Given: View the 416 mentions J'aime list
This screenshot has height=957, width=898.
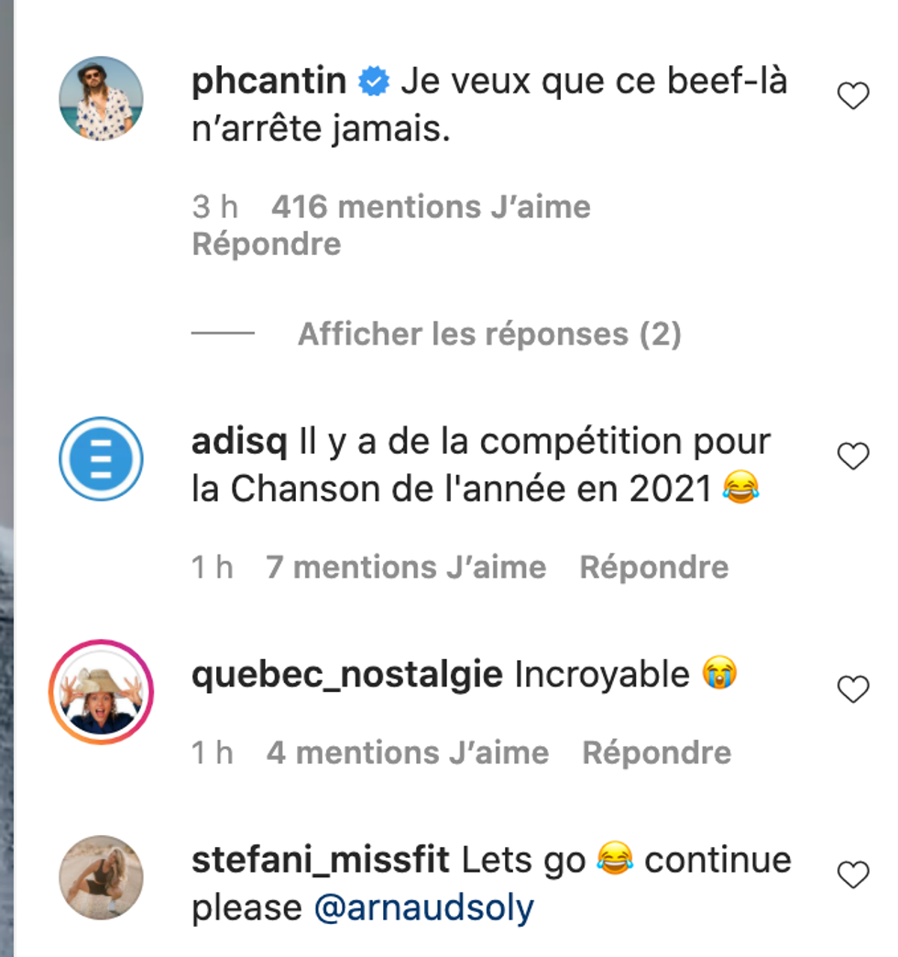Looking at the screenshot, I should tap(431, 207).
